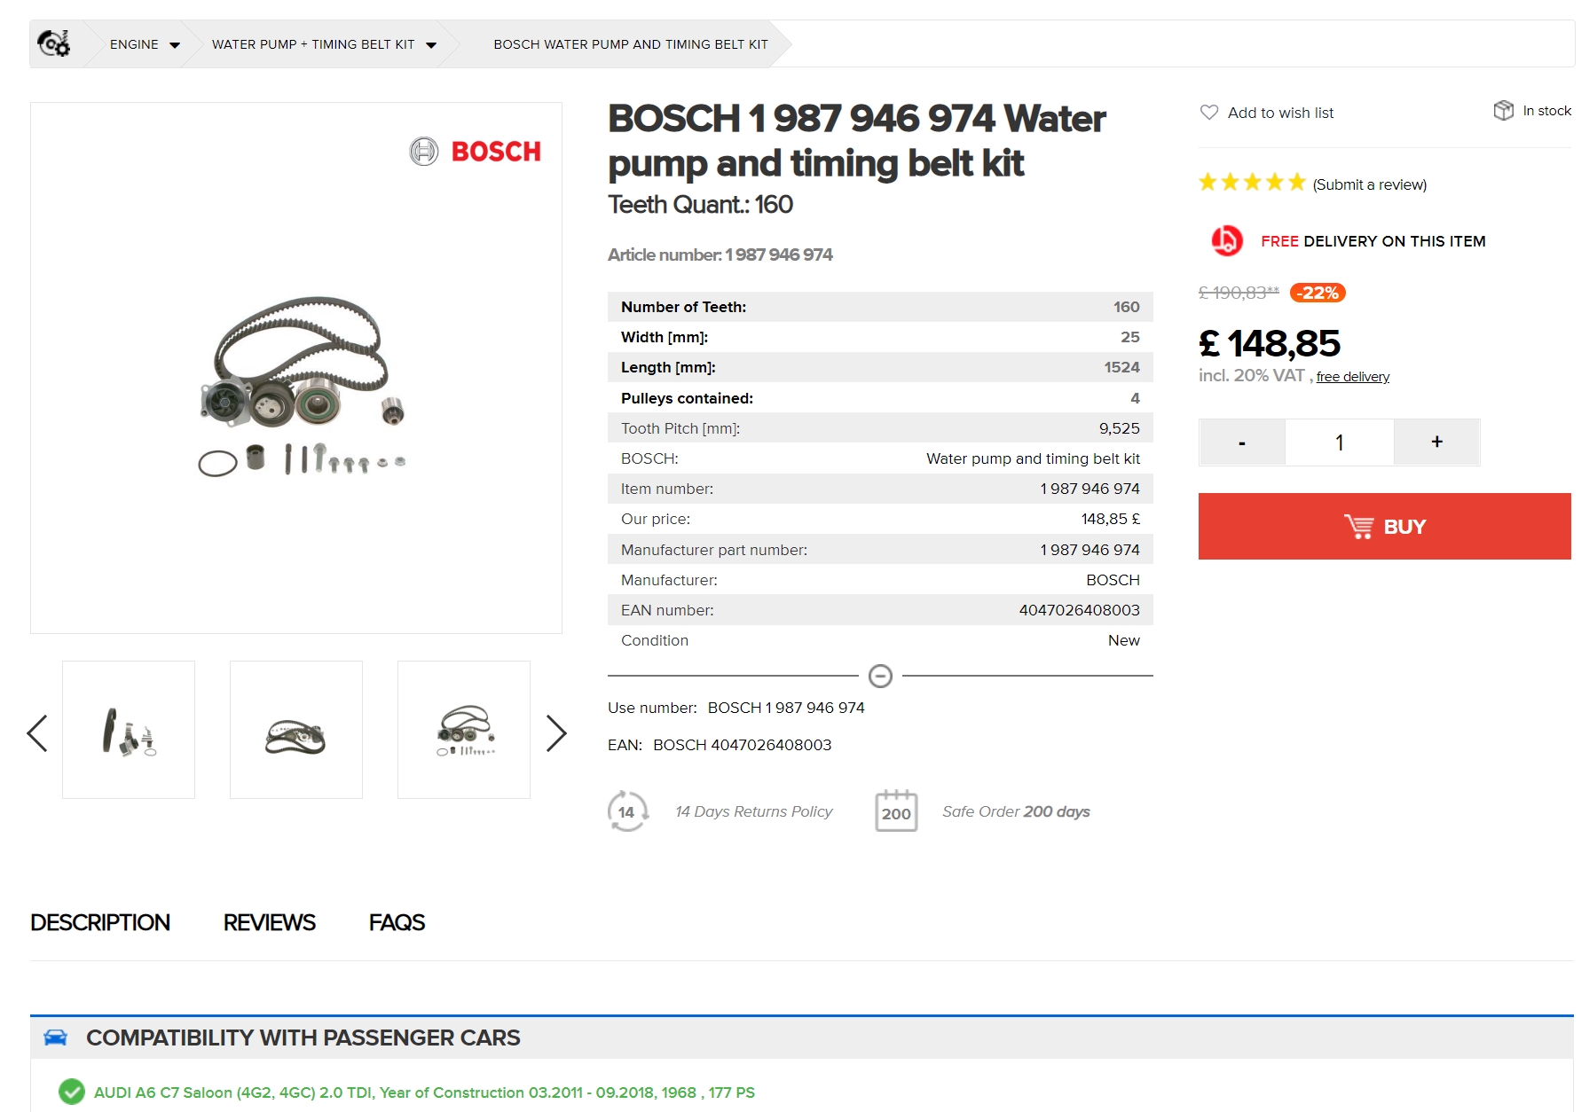Click the Number of Teeth row value 160
1589x1112 pixels.
click(x=1127, y=307)
